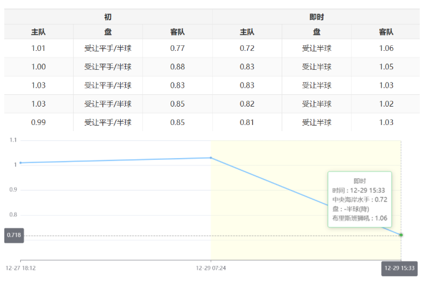The width and height of the screenshot is (432, 291).
Task: Select the 初 header group
Action: (108, 17)
